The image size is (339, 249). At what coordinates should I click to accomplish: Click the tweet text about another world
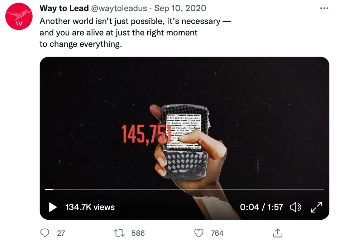135,33
